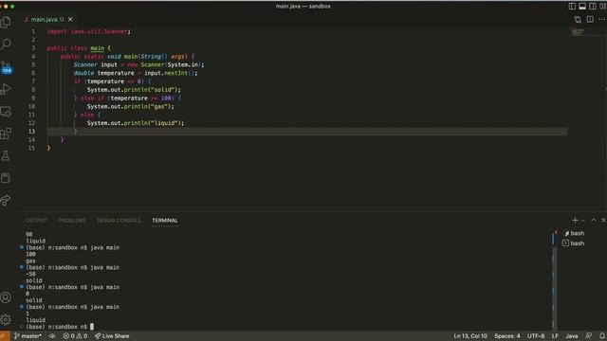Select the first bash terminal entry
The height and width of the screenshot is (341, 607).
pos(577,233)
